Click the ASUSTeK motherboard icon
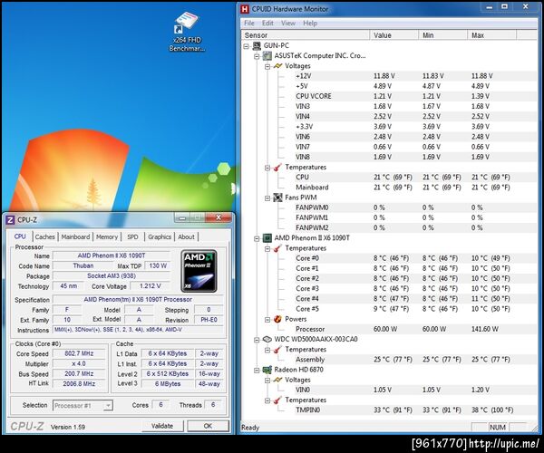544x453 pixels. point(267,56)
